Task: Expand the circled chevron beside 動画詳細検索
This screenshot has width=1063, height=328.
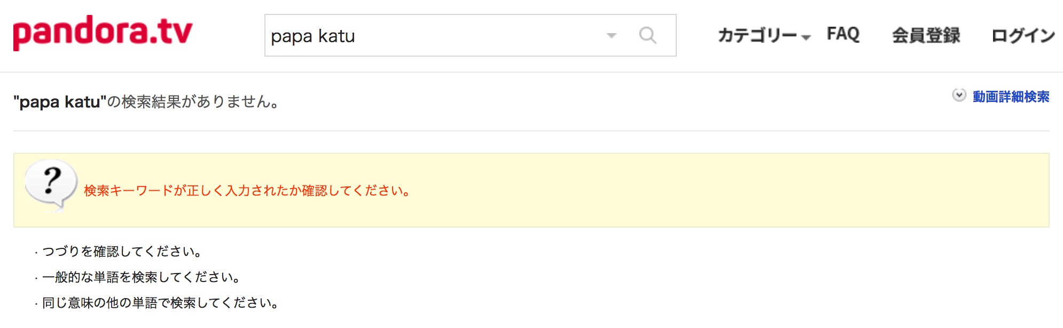Action: [959, 95]
